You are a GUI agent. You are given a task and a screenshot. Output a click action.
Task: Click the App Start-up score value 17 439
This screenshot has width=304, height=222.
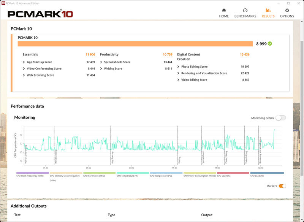tap(90, 62)
